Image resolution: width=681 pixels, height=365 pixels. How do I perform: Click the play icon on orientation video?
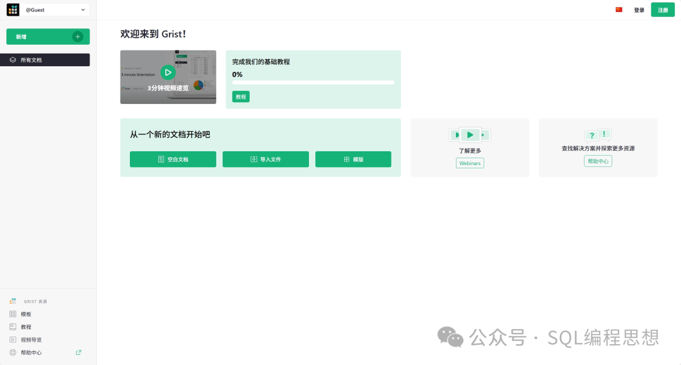click(x=168, y=72)
